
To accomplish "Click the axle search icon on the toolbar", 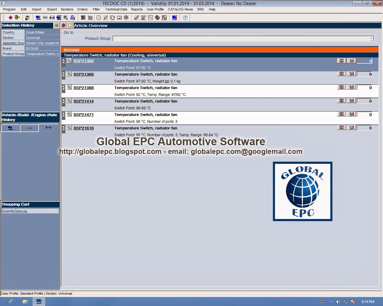I will 51,18.
